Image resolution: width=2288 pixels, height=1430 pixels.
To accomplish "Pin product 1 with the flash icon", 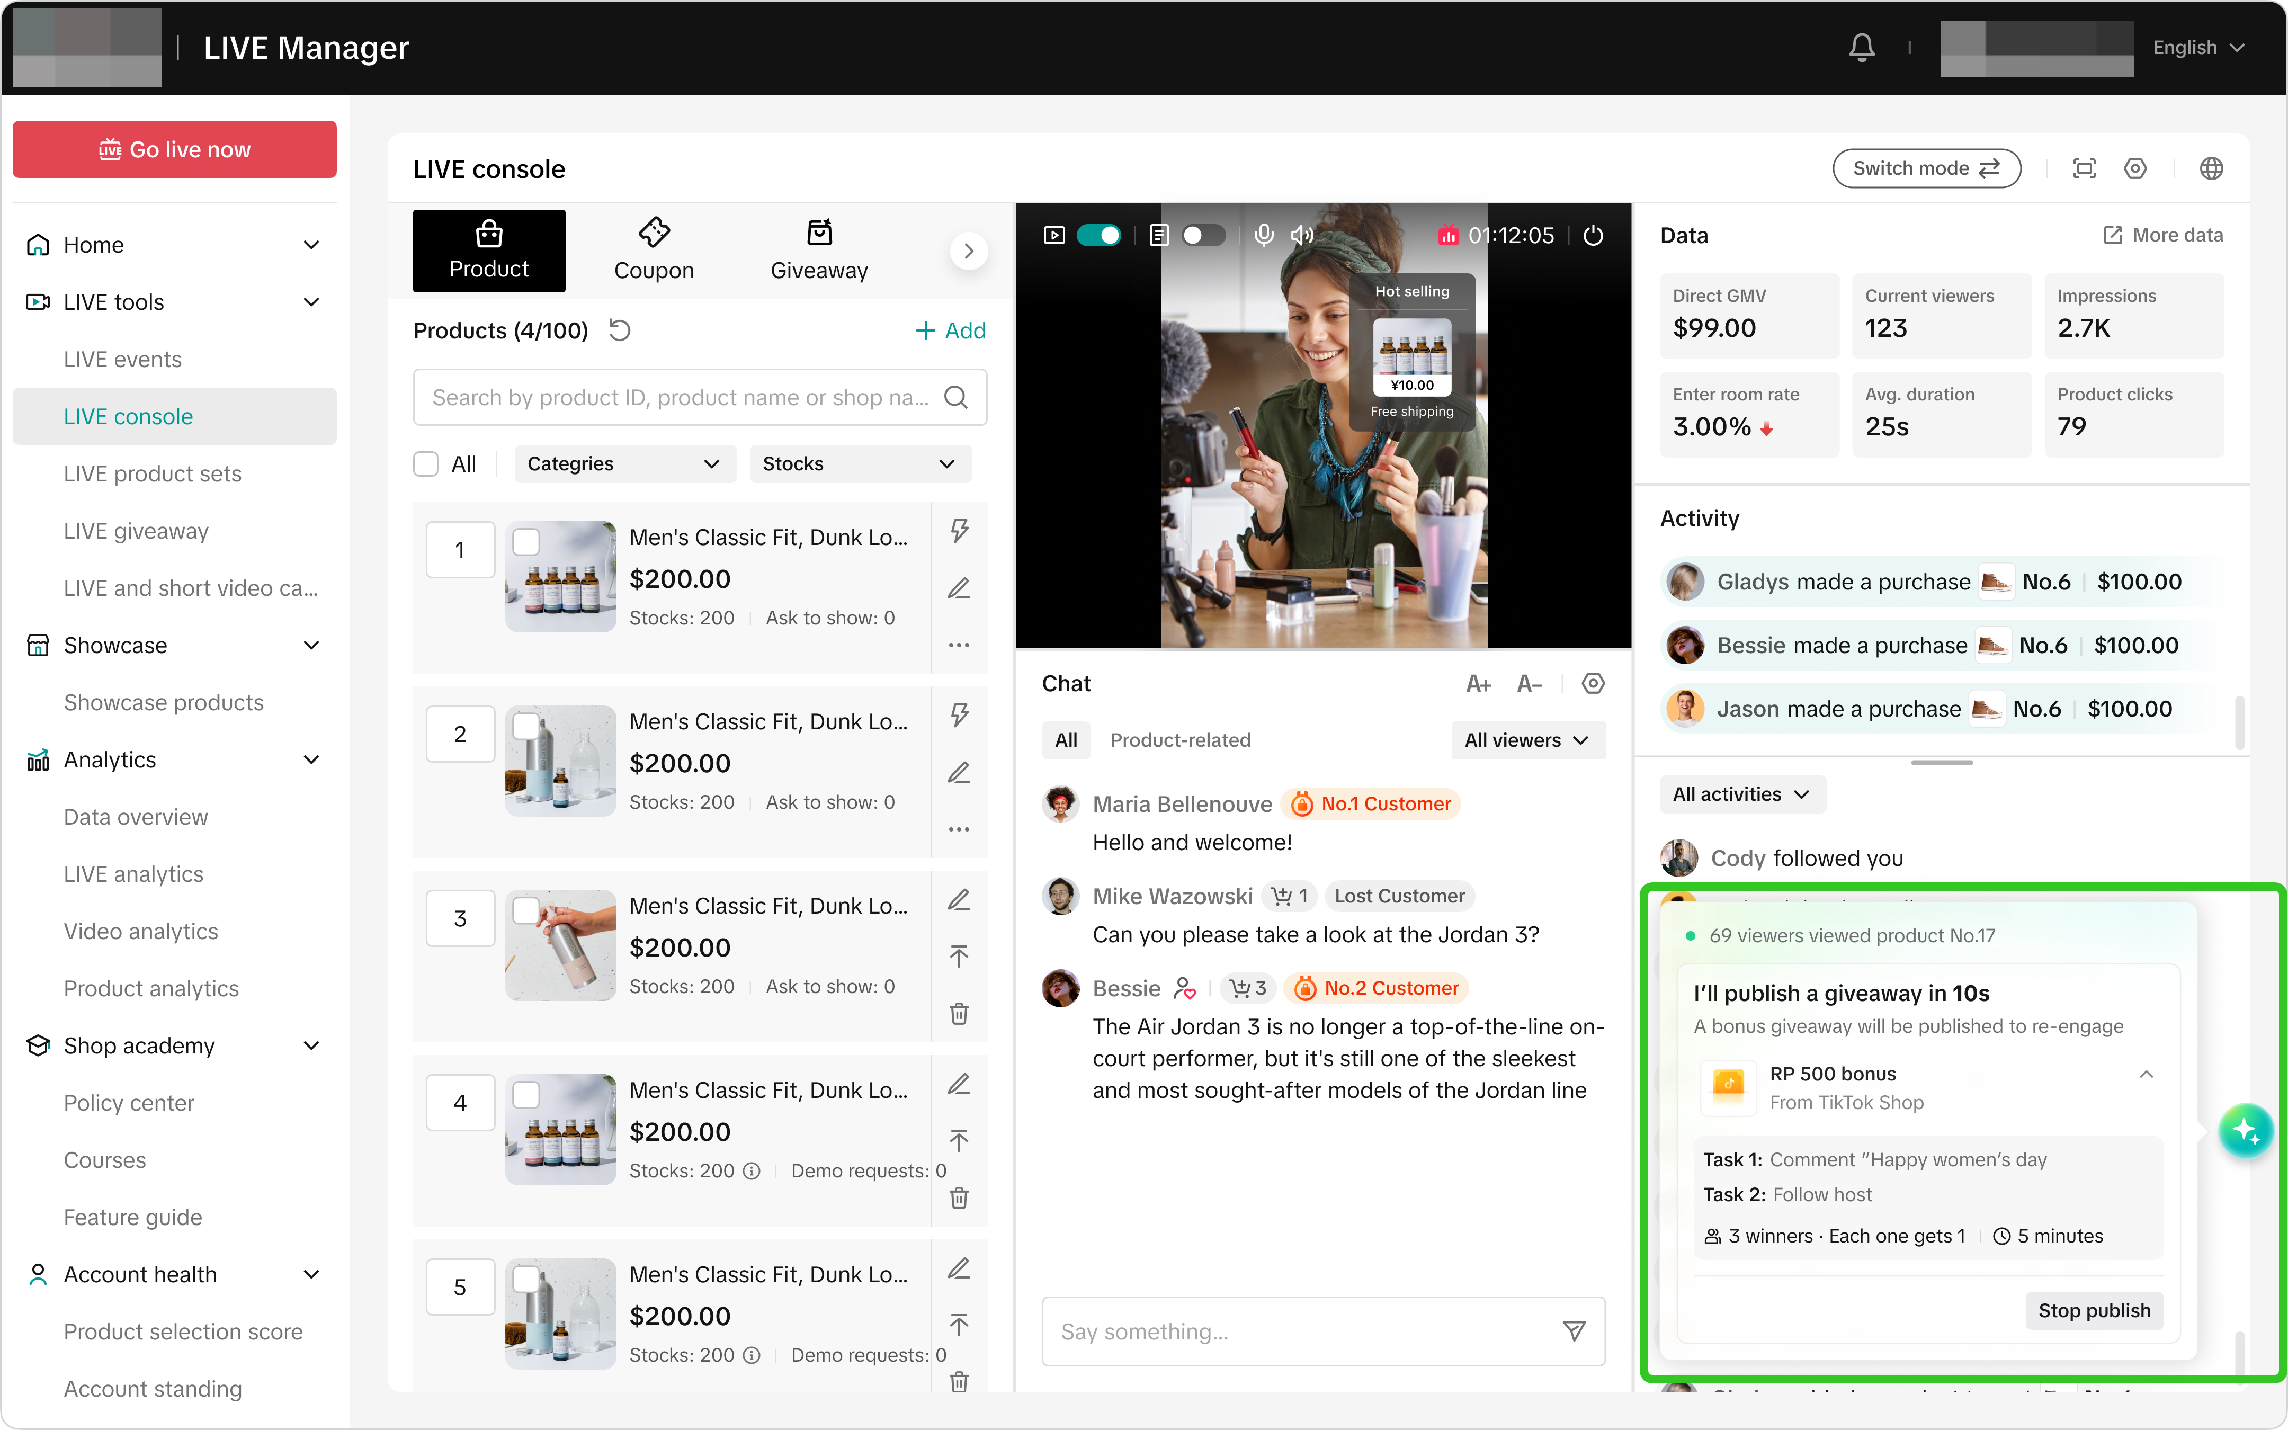I will click(x=959, y=531).
